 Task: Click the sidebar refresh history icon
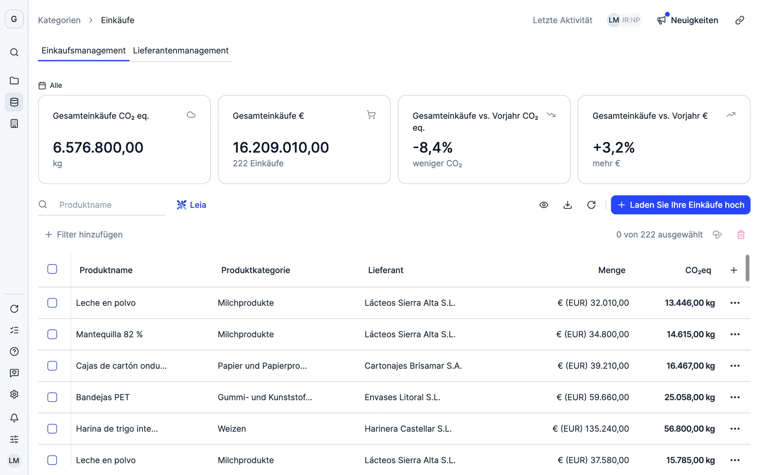coord(14,309)
